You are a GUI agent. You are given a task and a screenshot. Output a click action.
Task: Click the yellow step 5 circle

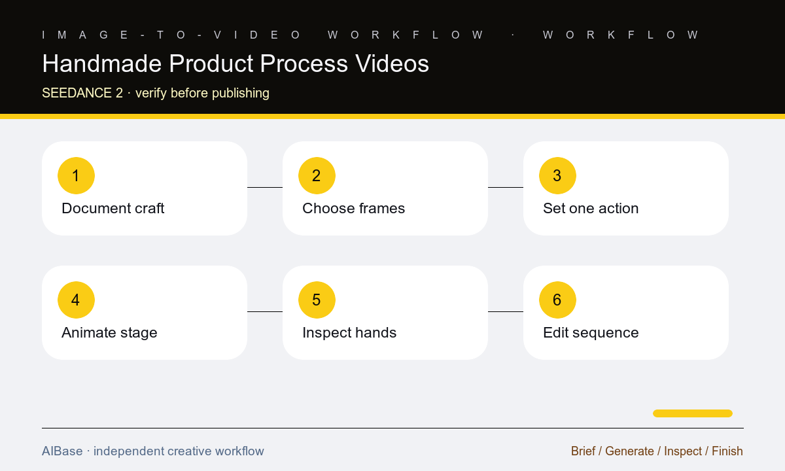point(317,300)
